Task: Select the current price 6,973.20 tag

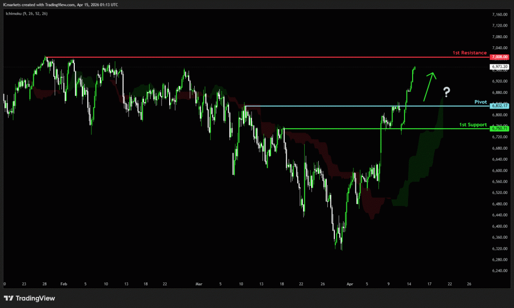Action: [500, 66]
